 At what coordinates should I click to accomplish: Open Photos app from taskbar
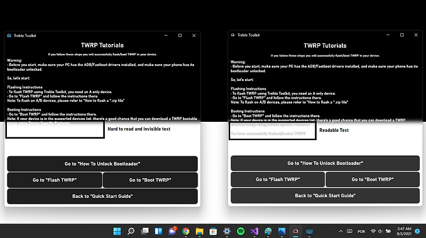(x=281, y=231)
